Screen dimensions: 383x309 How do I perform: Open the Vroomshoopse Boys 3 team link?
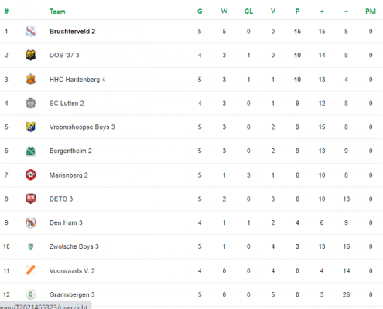pos(82,127)
